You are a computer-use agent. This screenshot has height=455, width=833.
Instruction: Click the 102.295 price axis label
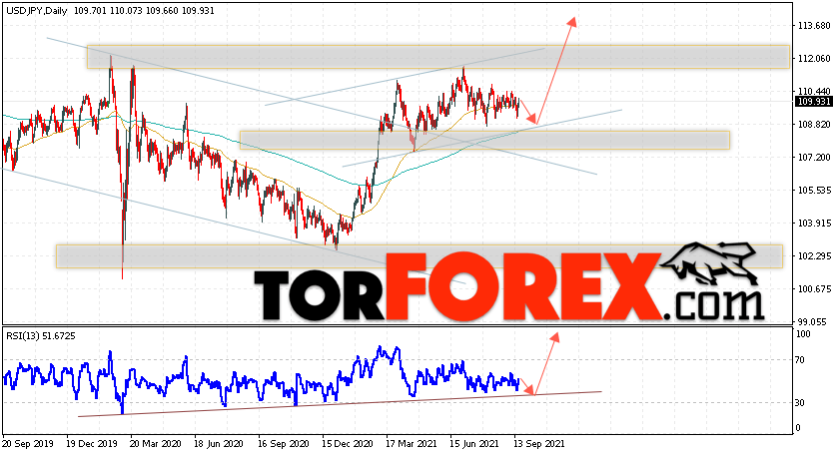(x=814, y=255)
